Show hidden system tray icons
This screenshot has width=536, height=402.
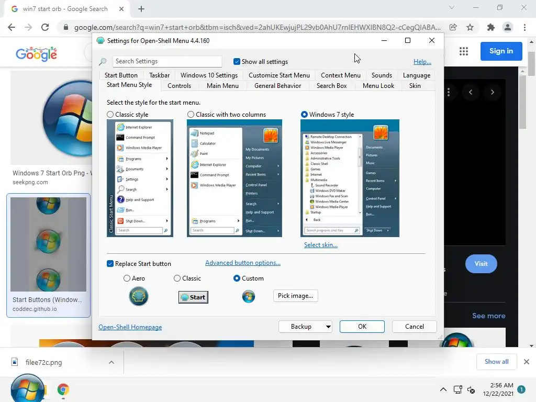443,389
